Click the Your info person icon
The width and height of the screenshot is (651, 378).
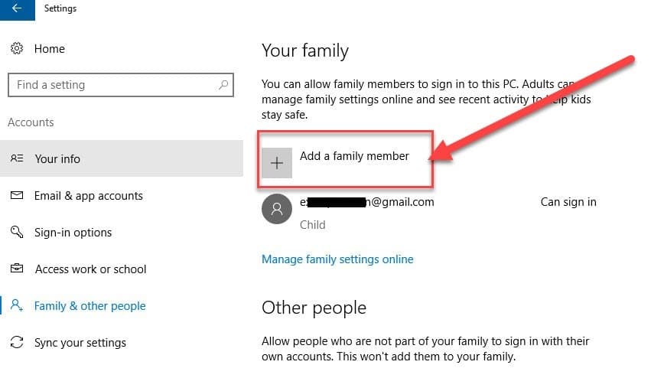(17, 159)
